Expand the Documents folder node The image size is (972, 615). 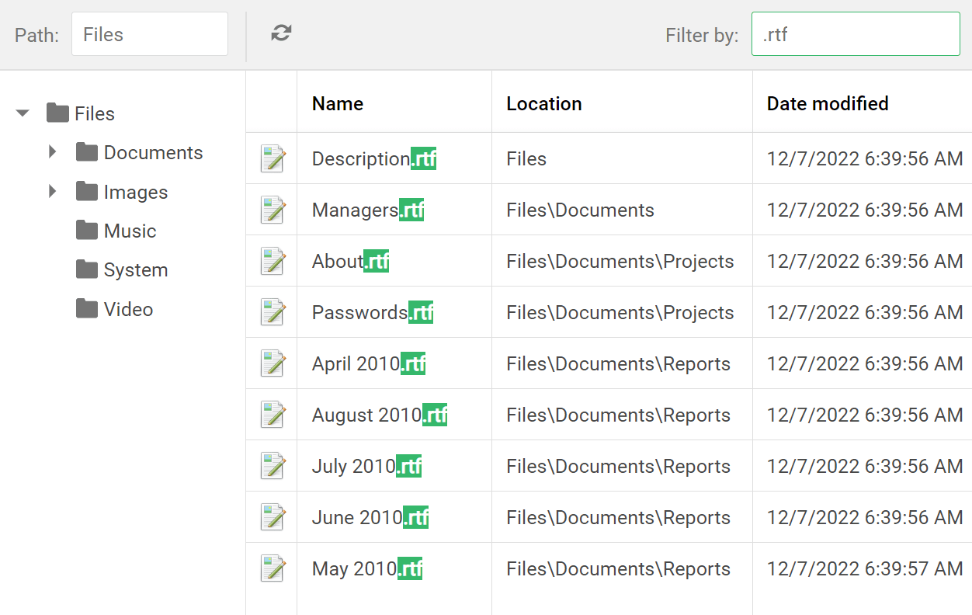pos(53,152)
